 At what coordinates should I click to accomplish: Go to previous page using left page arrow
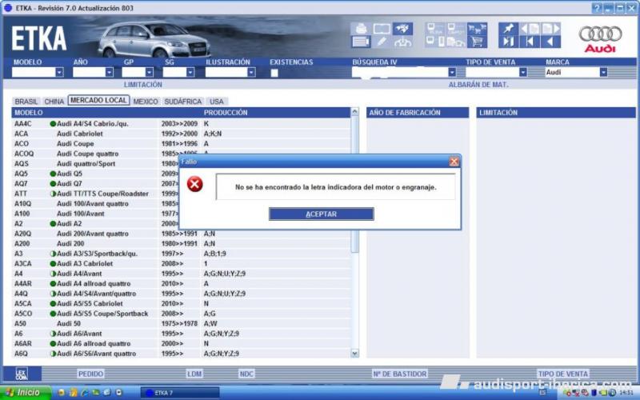point(530,29)
